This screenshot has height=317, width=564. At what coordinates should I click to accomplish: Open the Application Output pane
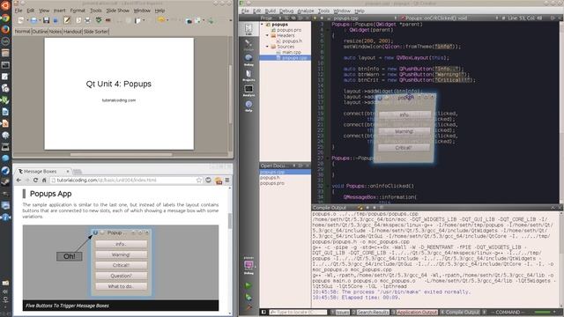pos(415,312)
